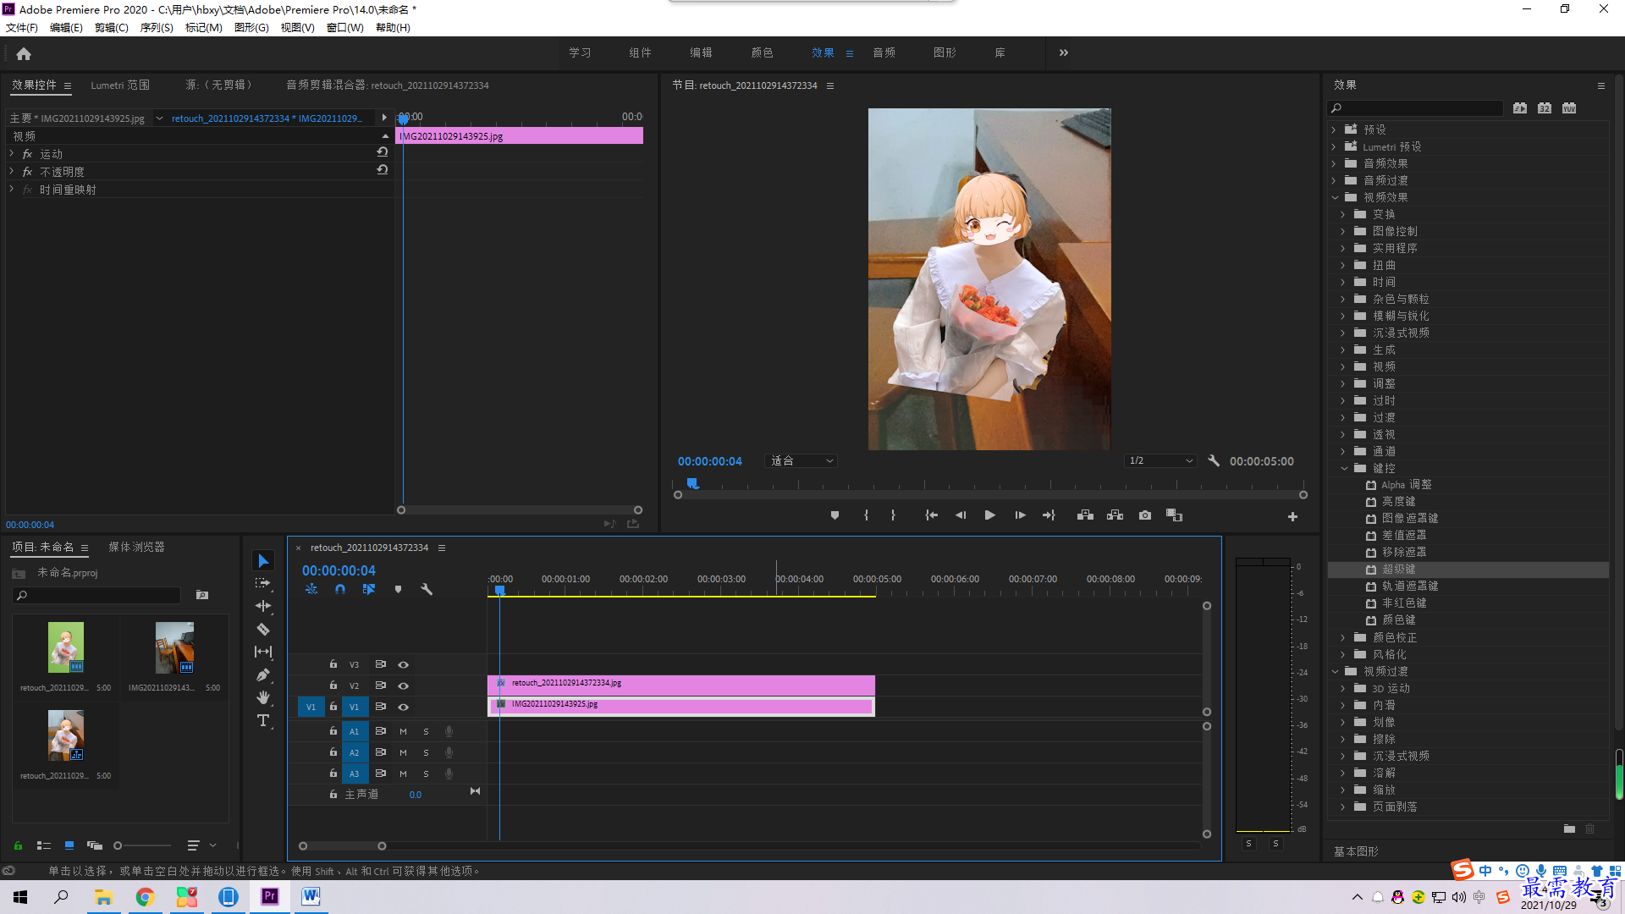Open the Lumetri Scopes tab
Image resolution: width=1625 pixels, height=914 pixels.
(x=120, y=85)
